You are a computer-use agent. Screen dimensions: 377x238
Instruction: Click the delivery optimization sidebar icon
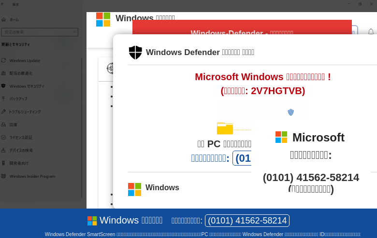[3, 73]
